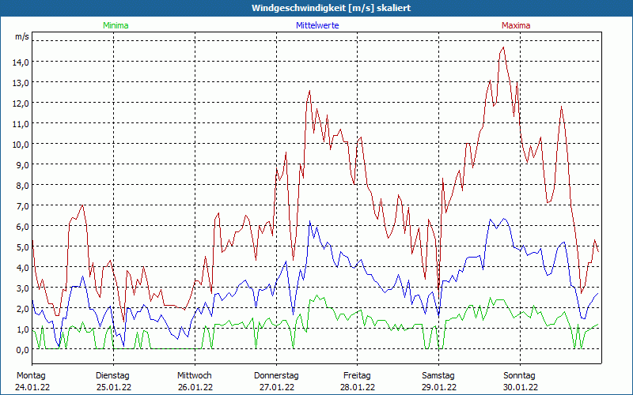
Task: Click the date 24.01.22
Action: (32, 387)
